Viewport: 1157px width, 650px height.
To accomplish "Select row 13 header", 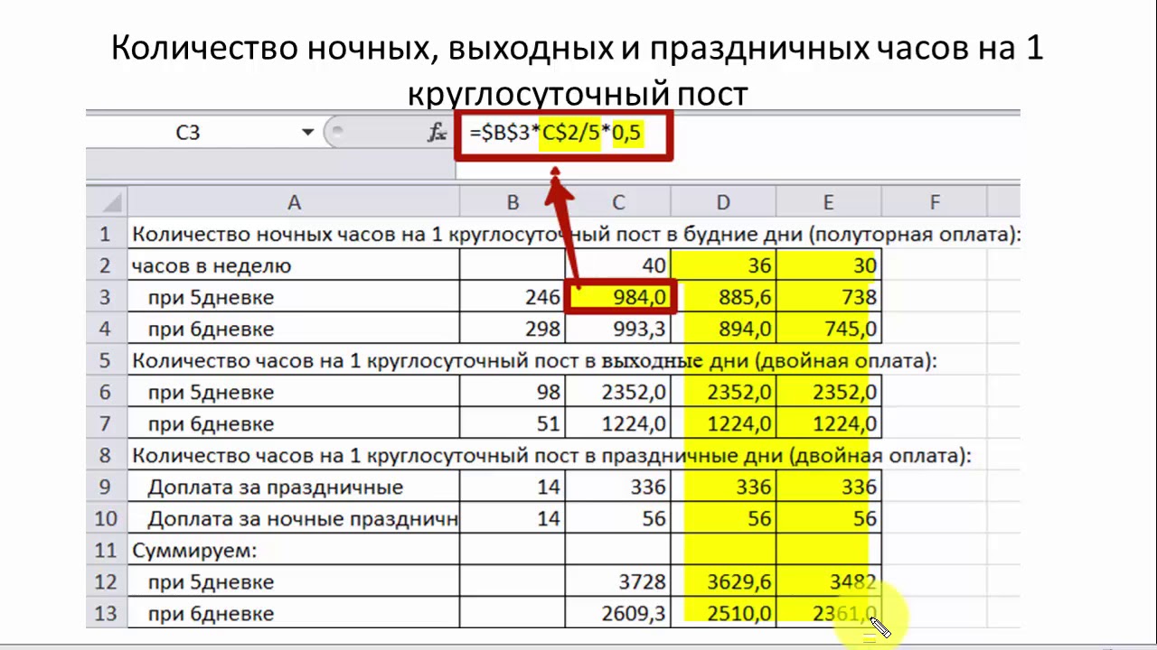I will click(108, 613).
